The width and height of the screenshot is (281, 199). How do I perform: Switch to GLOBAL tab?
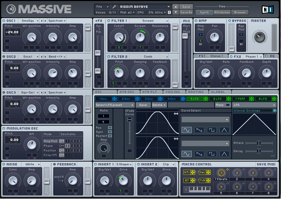[x=218, y=92]
